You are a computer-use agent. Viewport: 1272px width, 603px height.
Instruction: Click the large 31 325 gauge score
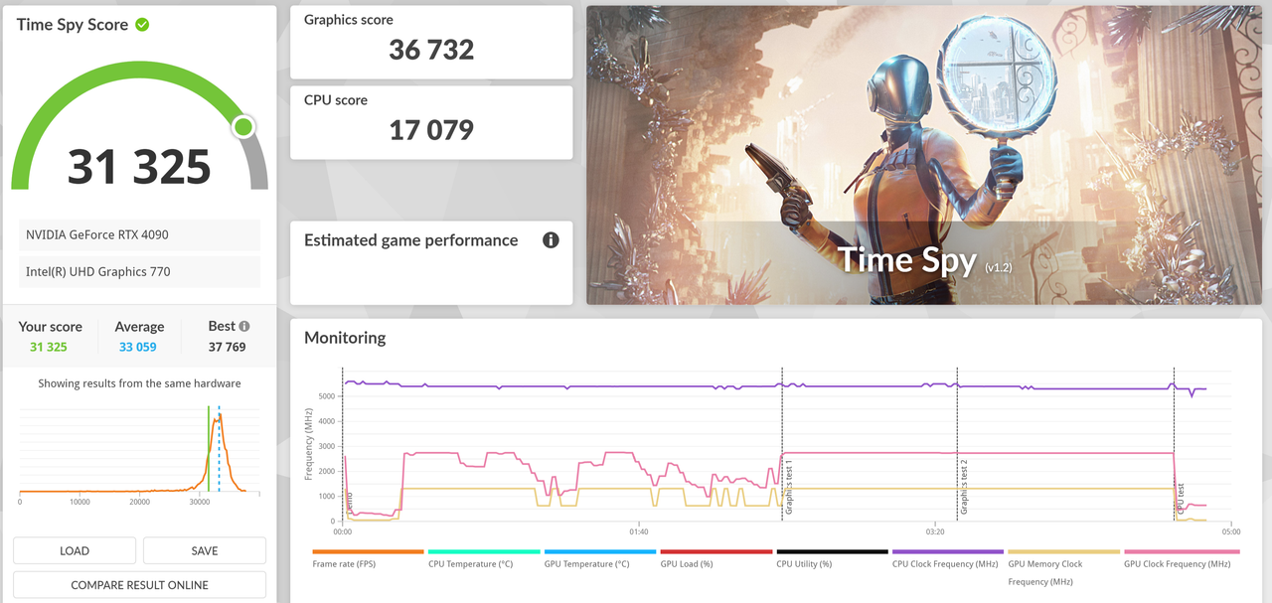[139, 167]
